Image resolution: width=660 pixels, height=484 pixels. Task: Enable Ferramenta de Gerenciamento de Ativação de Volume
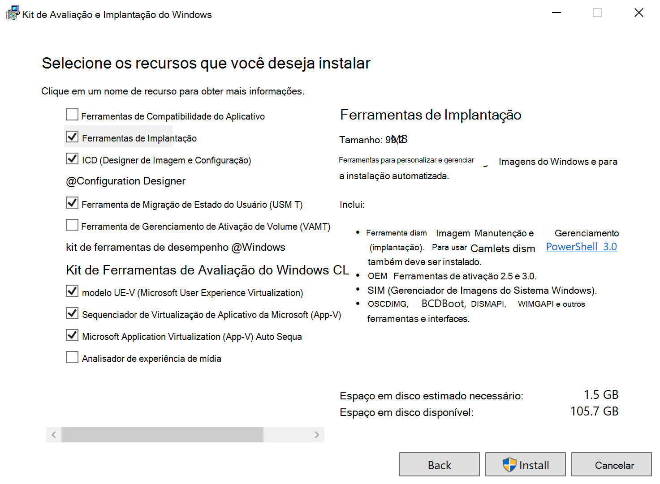[x=72, y=224]
